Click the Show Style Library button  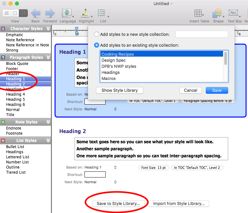120,91
